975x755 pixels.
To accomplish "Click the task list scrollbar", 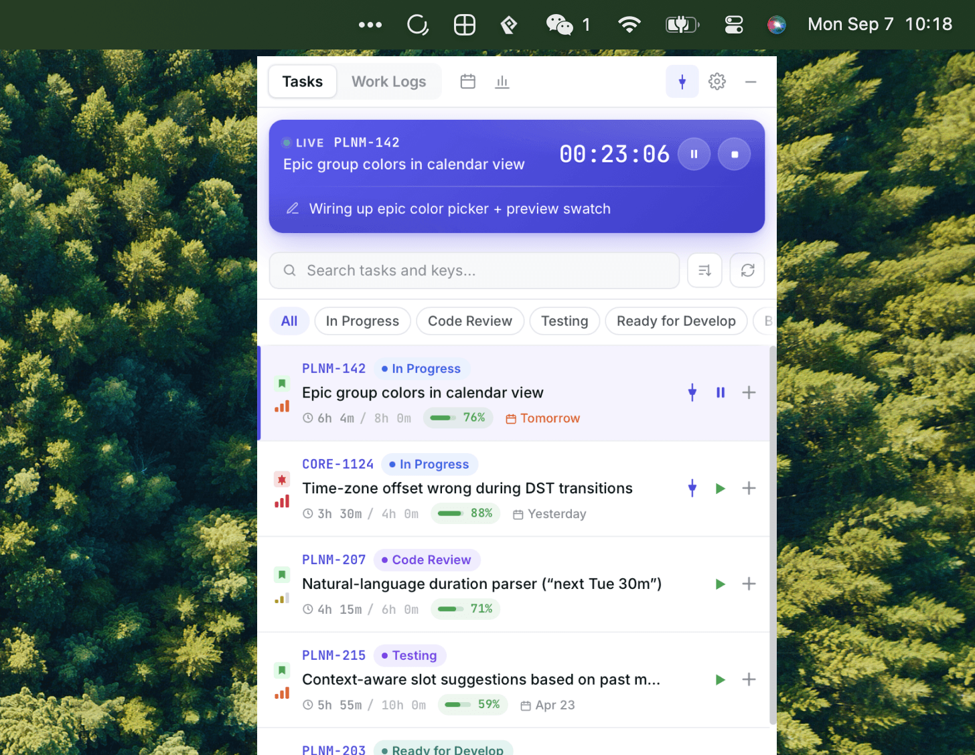I will pos(773,535).
